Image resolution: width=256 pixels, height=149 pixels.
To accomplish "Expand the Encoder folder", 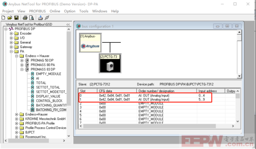I will point(11,34).
